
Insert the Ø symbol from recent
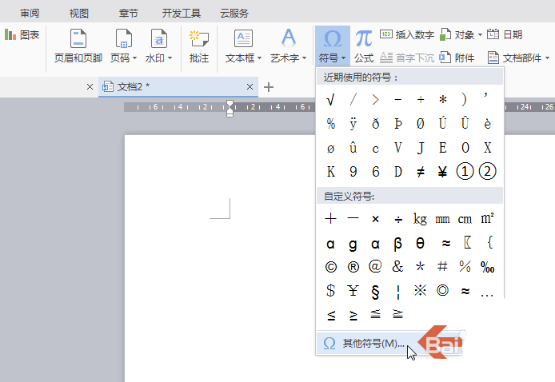pyautogui.click(x=421, y=124)
